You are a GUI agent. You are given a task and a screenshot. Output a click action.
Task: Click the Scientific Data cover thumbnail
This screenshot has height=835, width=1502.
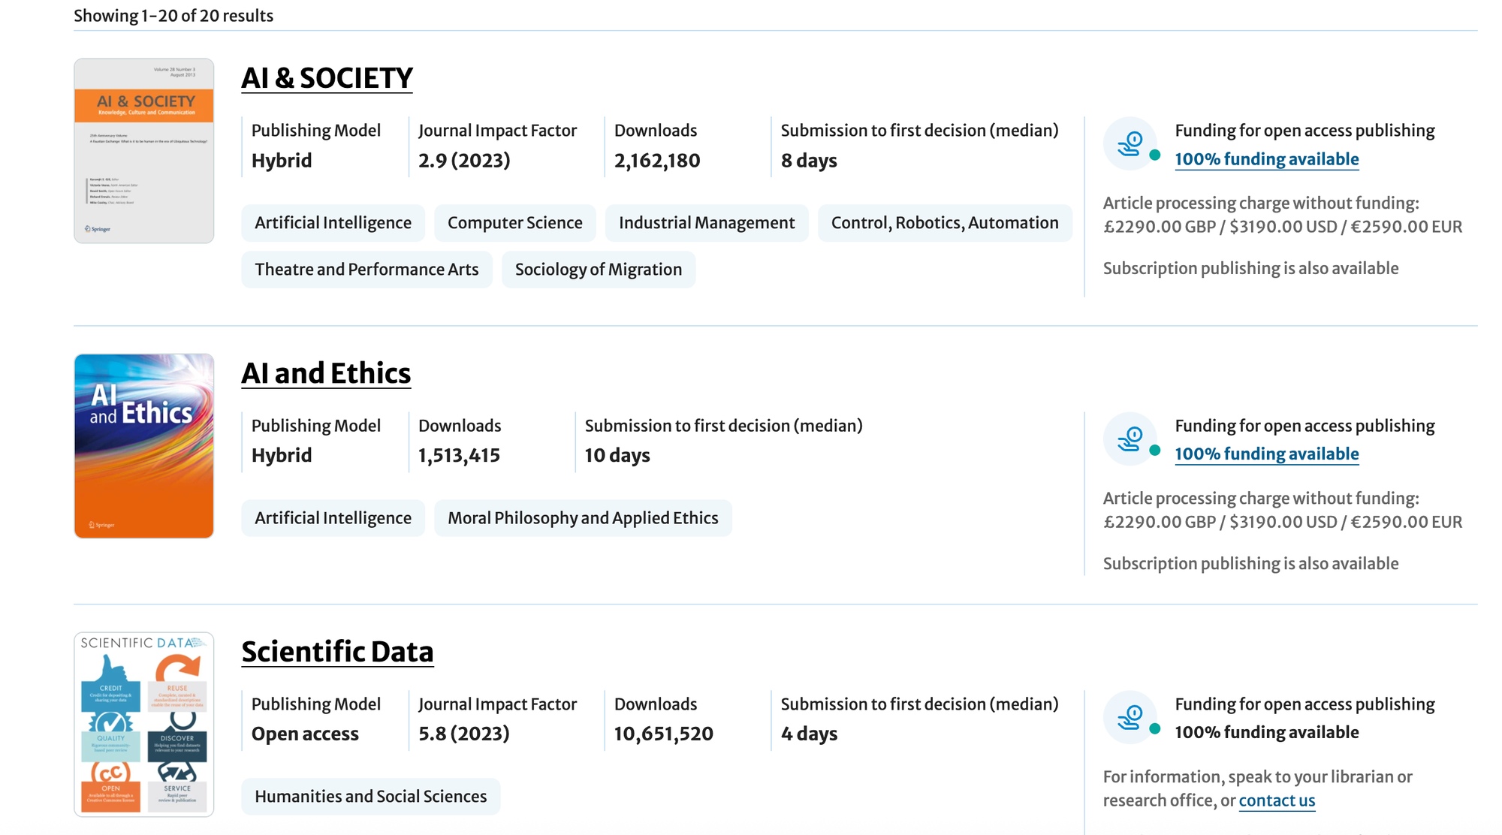pyautogui.click(x=144, y=725)
